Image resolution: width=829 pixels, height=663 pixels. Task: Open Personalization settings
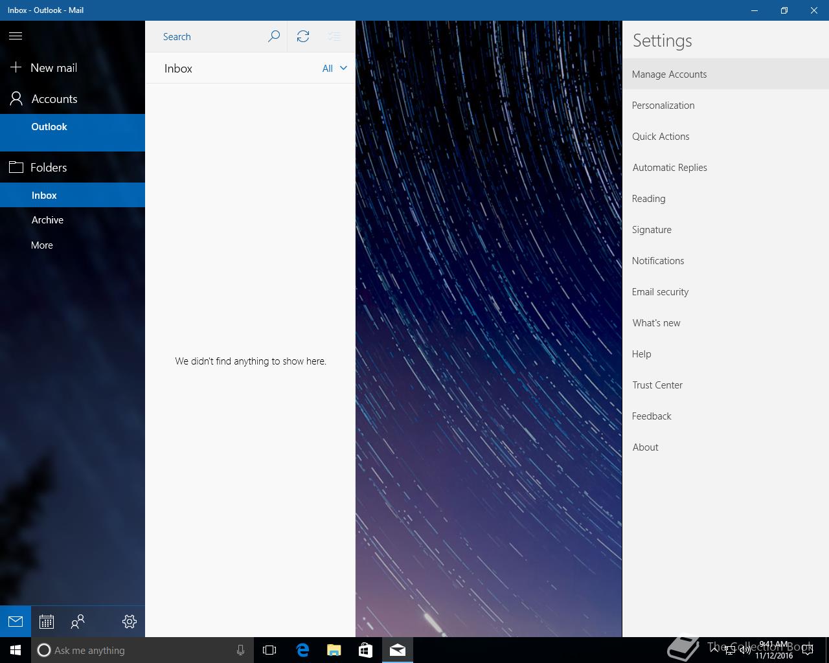click(x=663, y=106)
